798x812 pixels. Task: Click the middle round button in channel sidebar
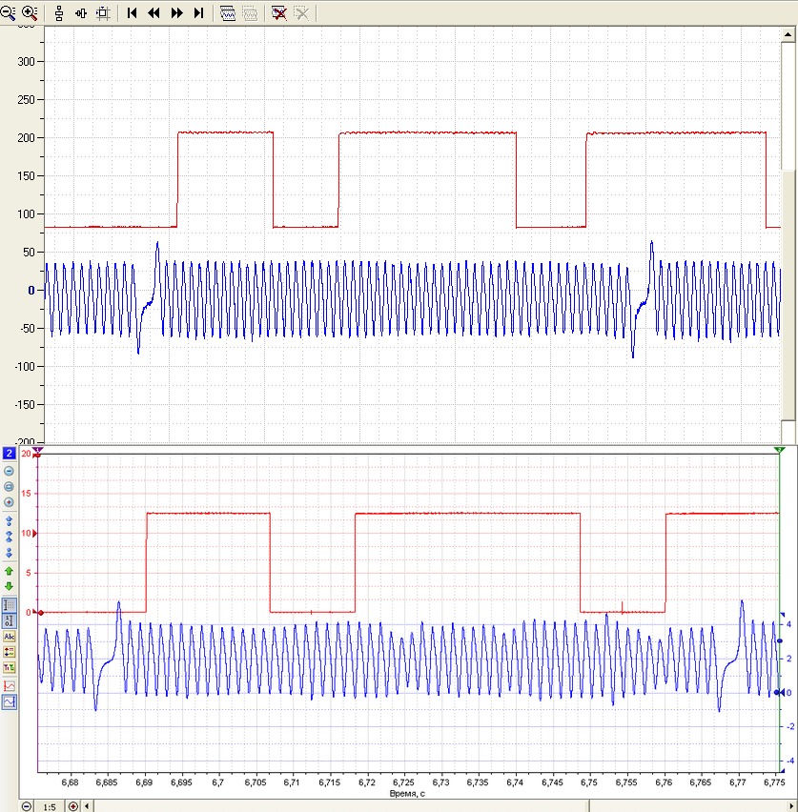click(x=9, y=487)
